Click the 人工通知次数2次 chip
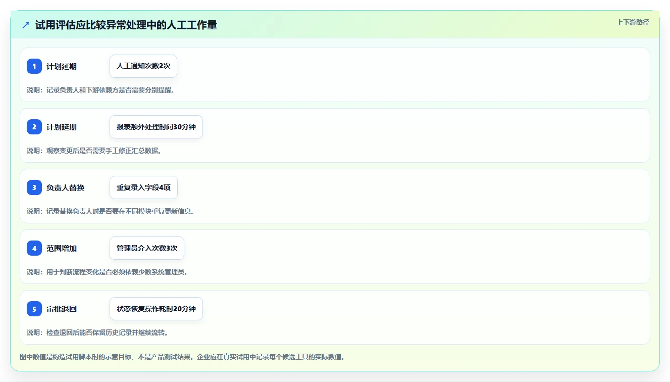Screen dimensions: 670x382 pyautogui.click(x=143, y=66)
